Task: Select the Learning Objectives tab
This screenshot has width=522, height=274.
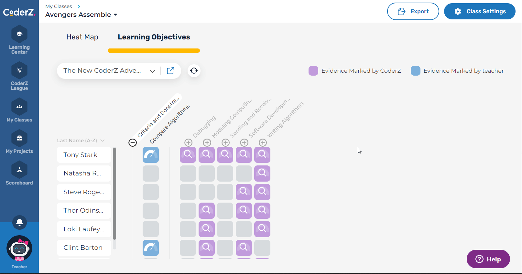Action: (154, 37)
